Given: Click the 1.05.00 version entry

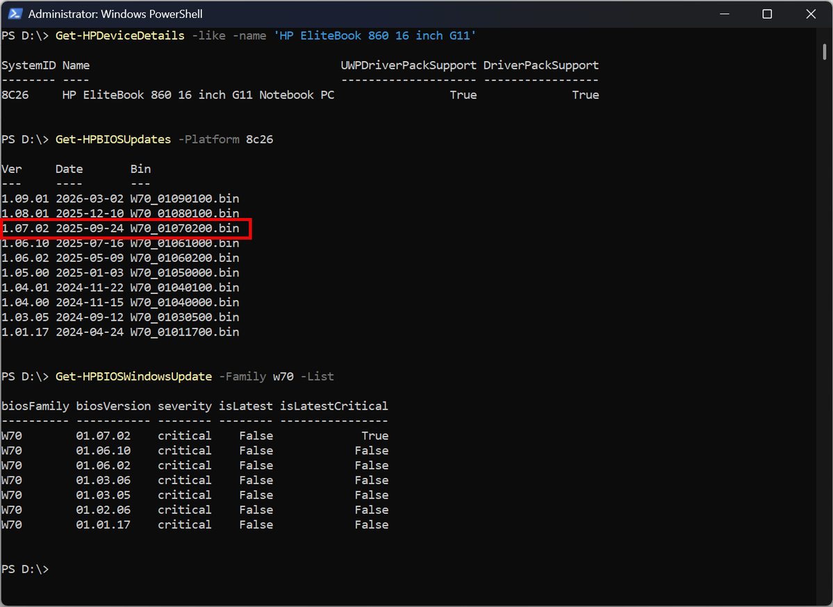Looking at the screenshot, I should (25, 273).
